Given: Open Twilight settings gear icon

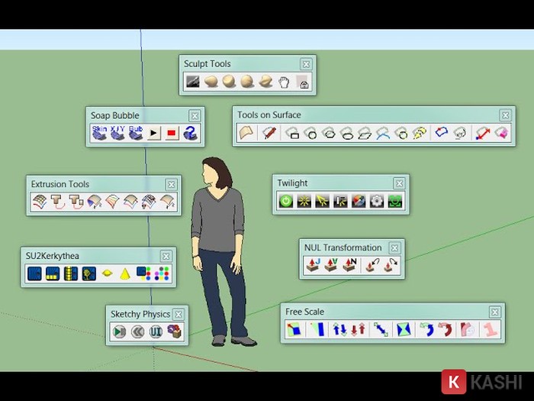Looking at the screenshot, I should point(377,201).
